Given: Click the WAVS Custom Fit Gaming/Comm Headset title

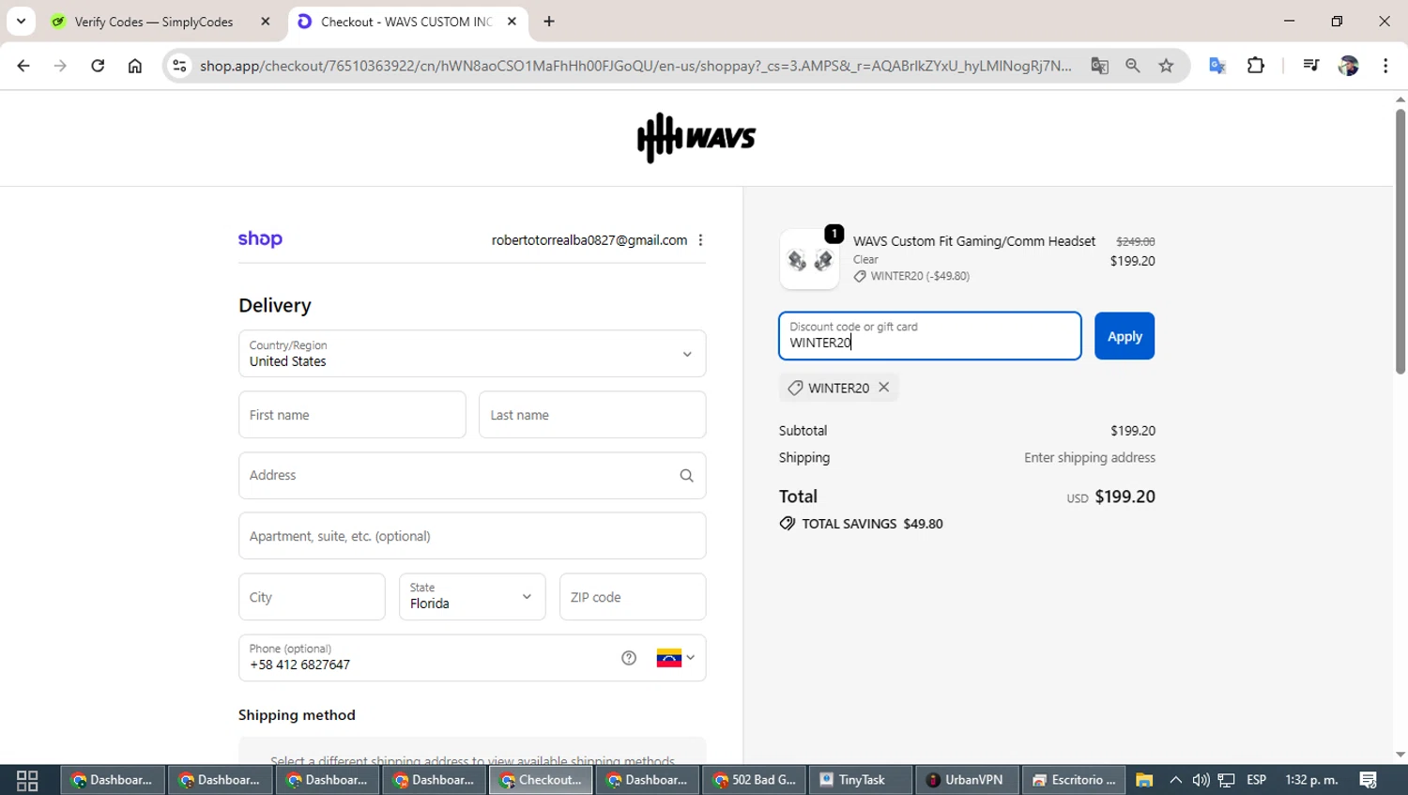Looking at the screenshot, I should point(974,241).
